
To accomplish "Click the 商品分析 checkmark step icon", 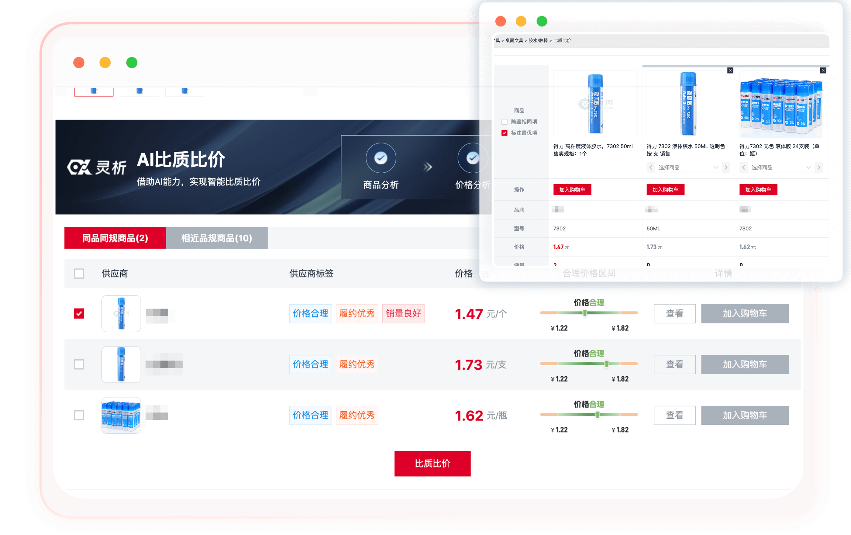I will pyautogui.click(x=381, y=158).
